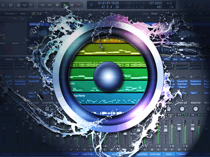Toggle the Mixer faders button in toolbar
Viewport: 210px width, 157px height.
coord(25,5)
